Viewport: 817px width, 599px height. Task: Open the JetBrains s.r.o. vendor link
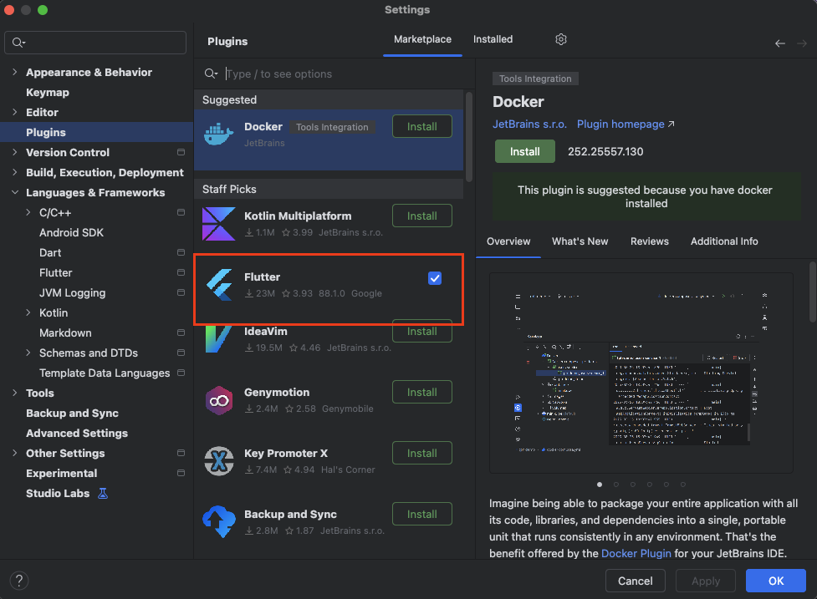click(x=529, y=124)
